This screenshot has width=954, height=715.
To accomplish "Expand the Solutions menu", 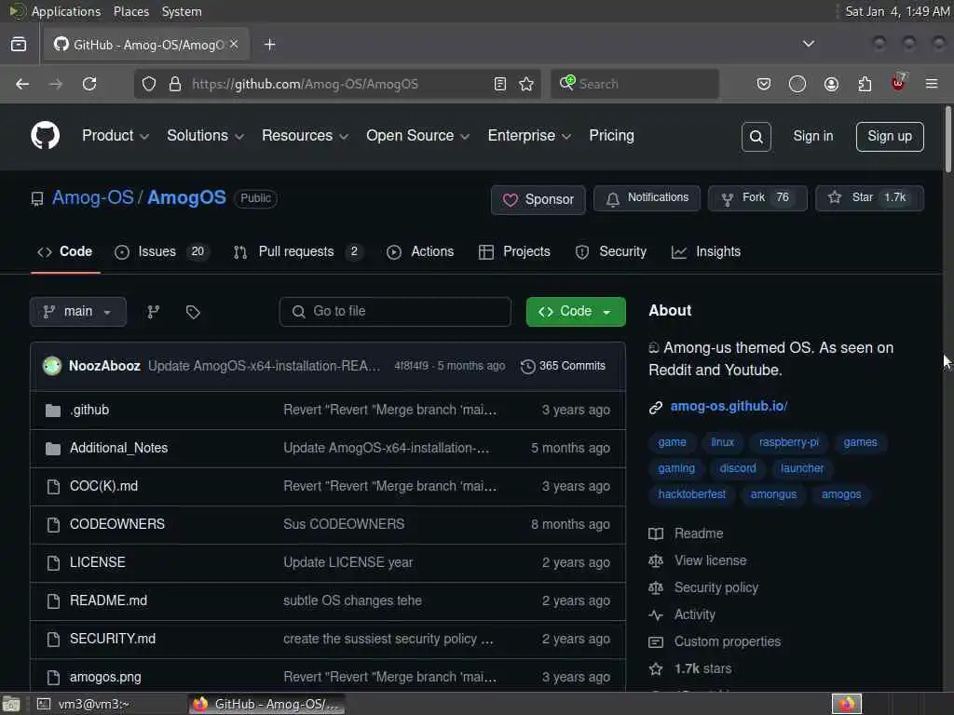I will pyautogui.click(x=205, y=136).
